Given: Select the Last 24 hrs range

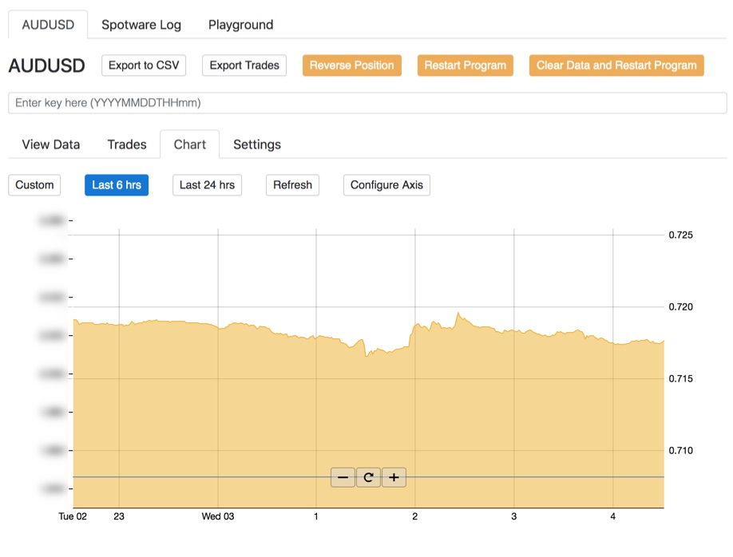Looking at the screenshot, I should (x=207, y=185).
